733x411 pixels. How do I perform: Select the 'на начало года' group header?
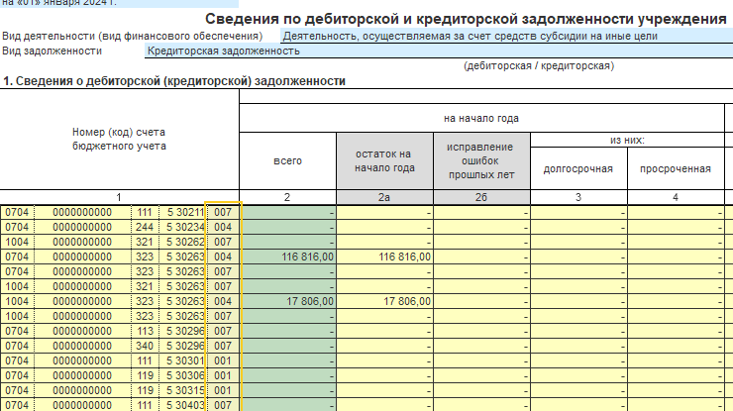(481, 118)
